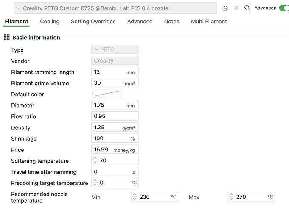Click the Recommended nozzle temperature label

point(39,197)
